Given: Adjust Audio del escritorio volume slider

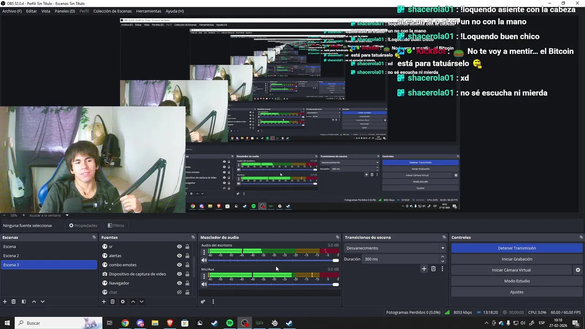Looking at the screenshot, I should 273,260.
